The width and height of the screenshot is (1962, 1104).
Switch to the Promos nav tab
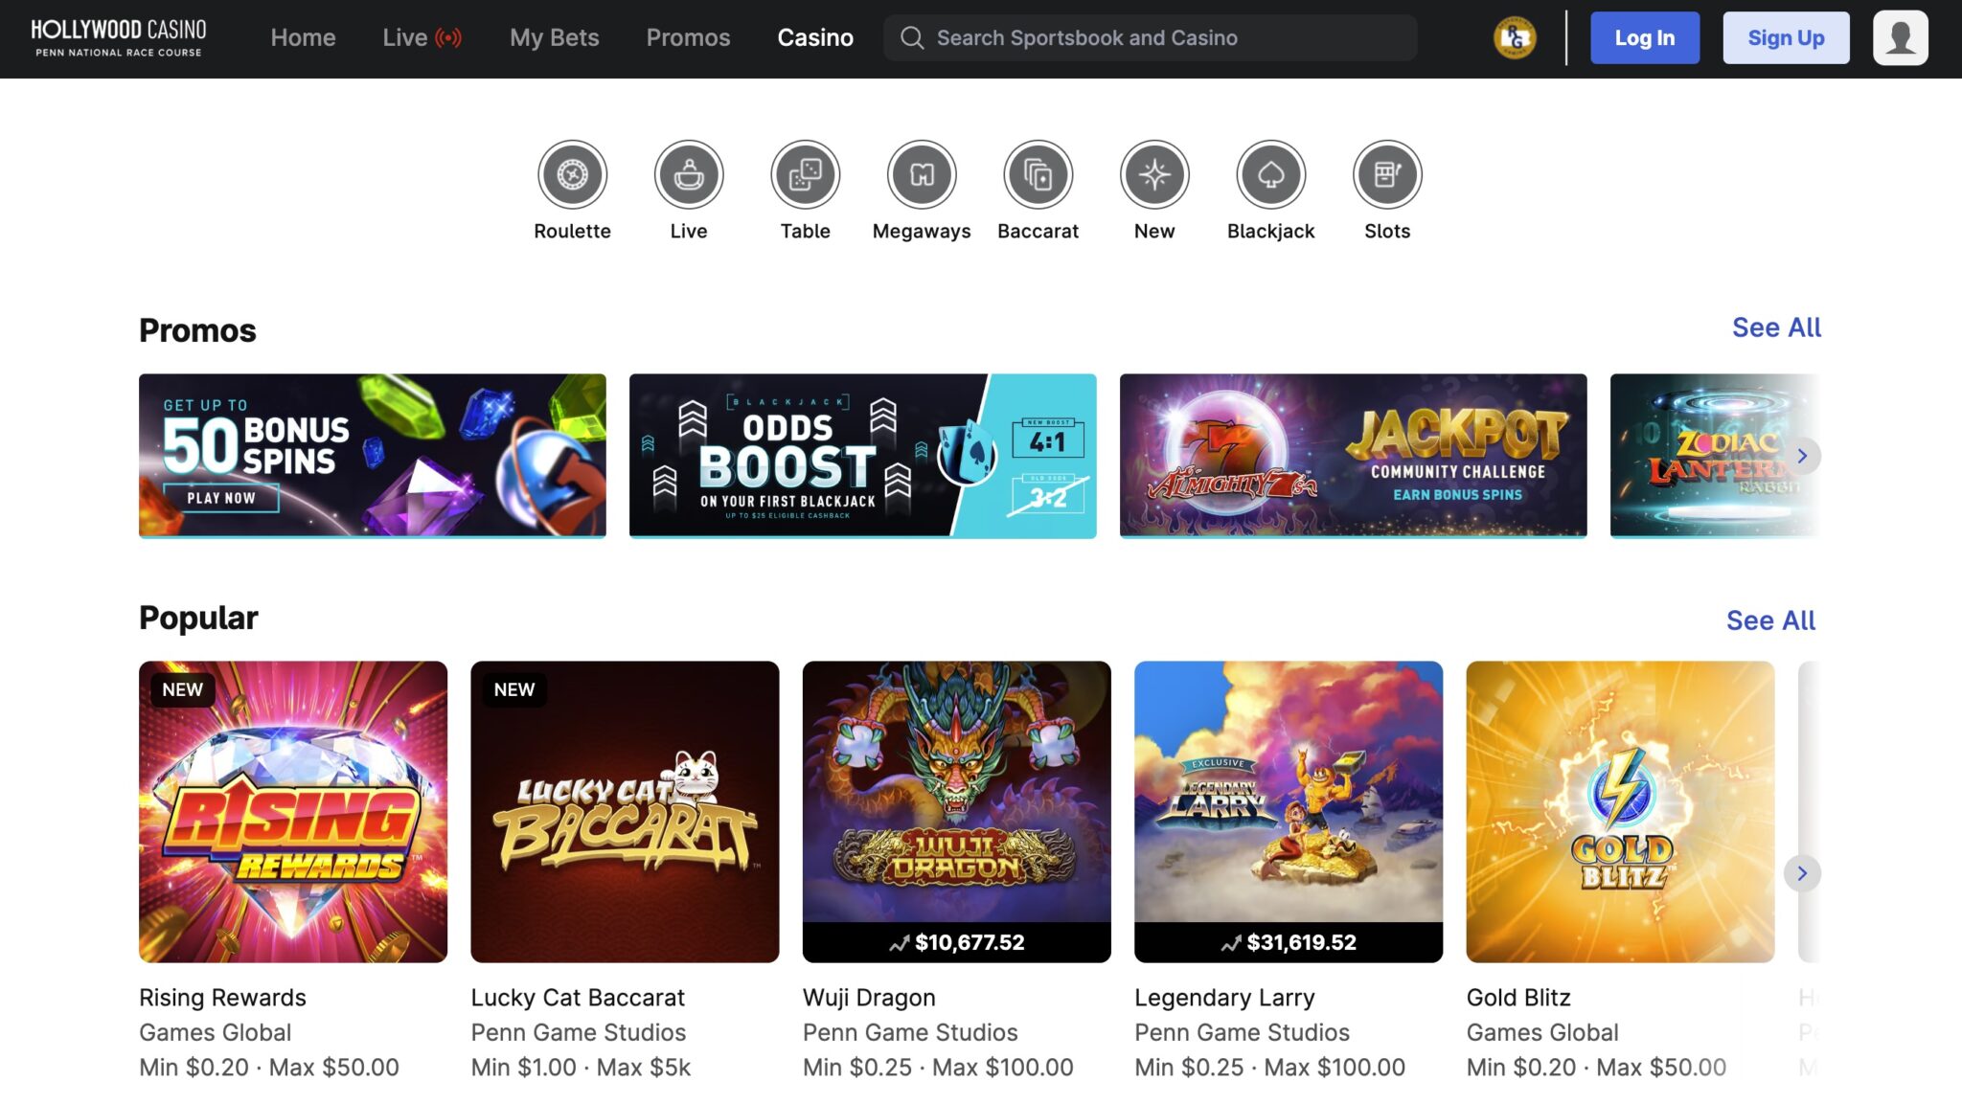[688, 37]
